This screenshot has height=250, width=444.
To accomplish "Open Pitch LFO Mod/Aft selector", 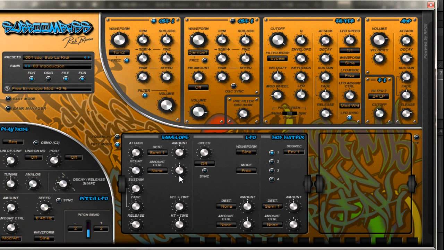I will 10,238.
